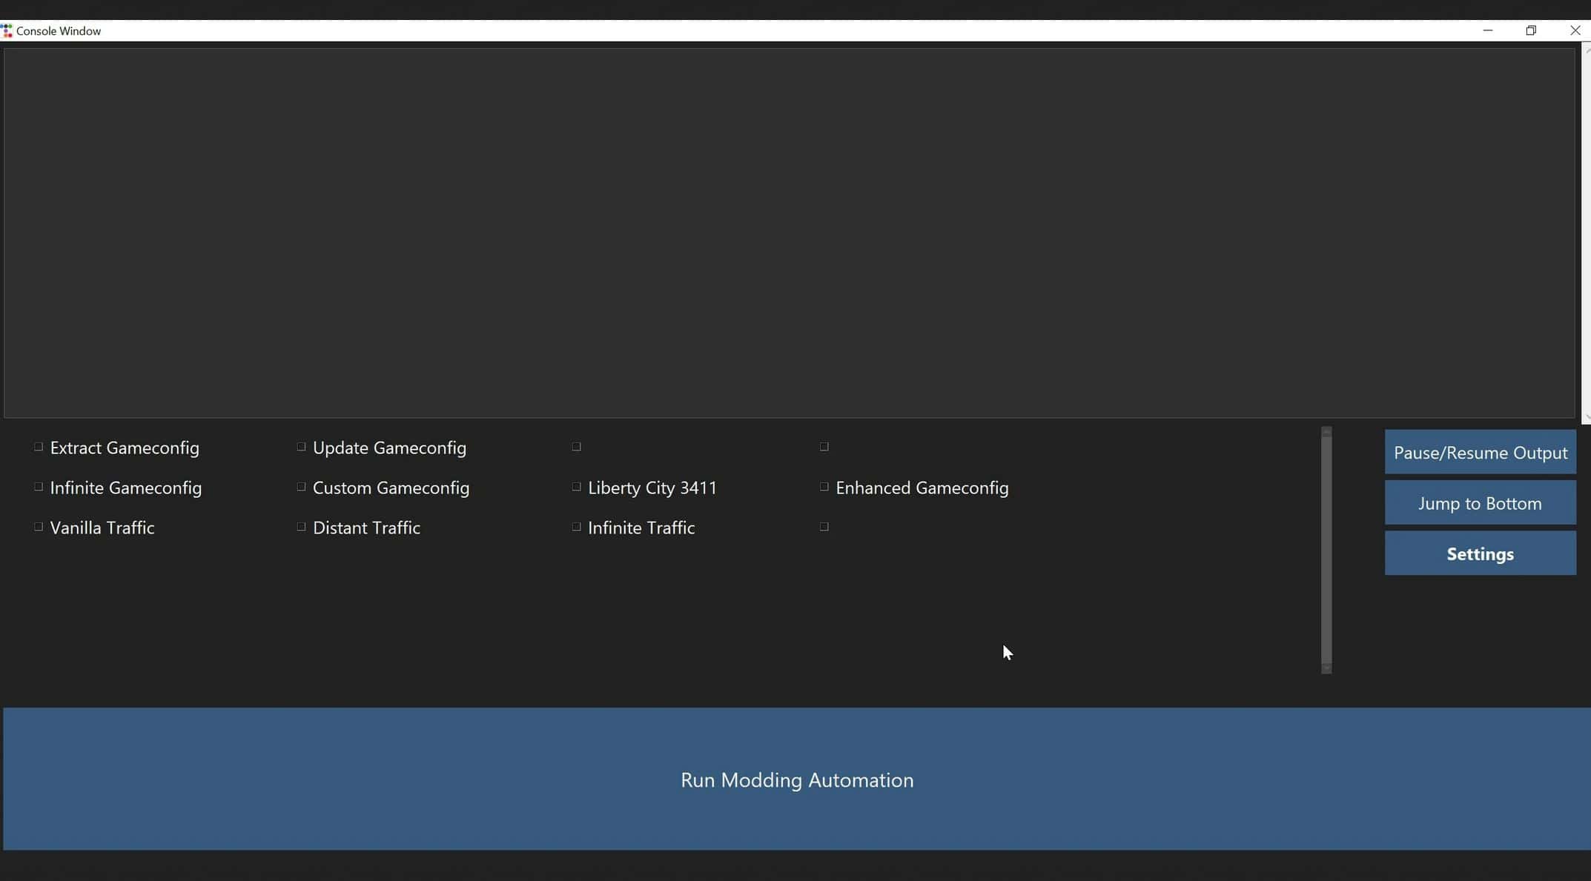Image resolution: width=1591 pixels, height=881 pixels.
Task: Minimize the Console Window
Action: (1487, 30)
